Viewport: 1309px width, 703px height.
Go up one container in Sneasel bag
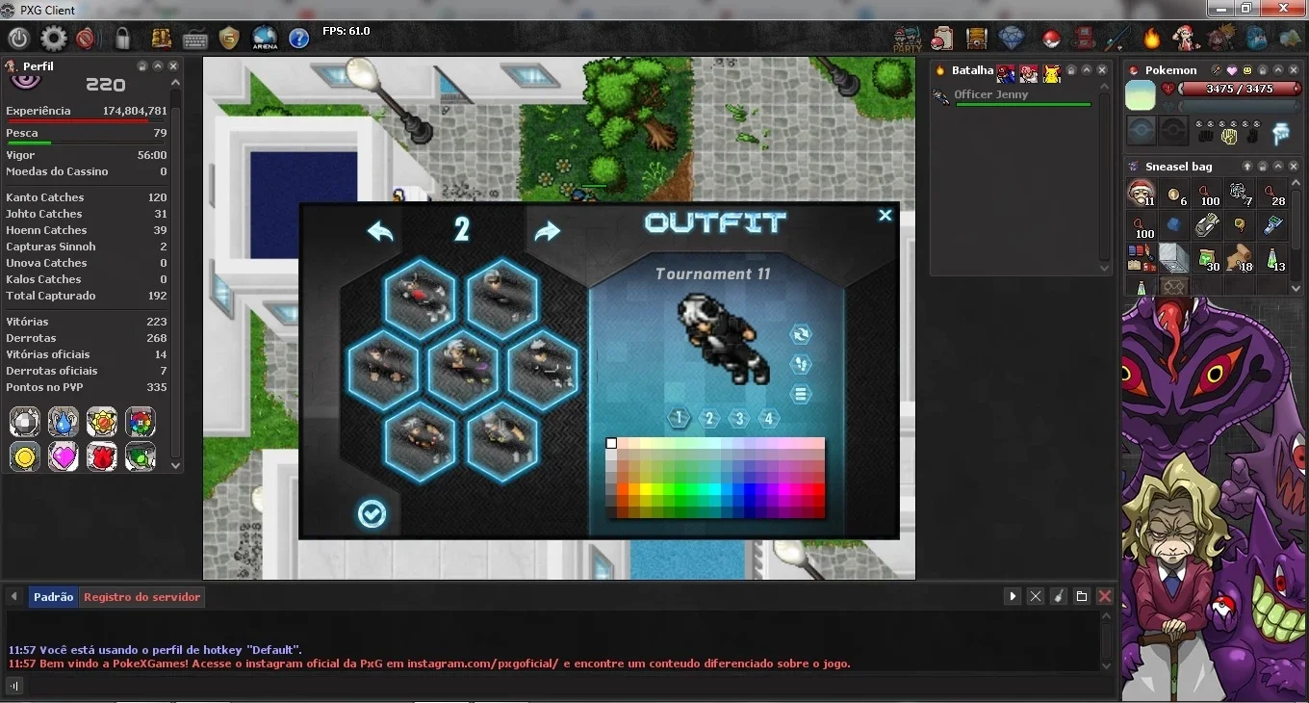tap(1247, 167)
